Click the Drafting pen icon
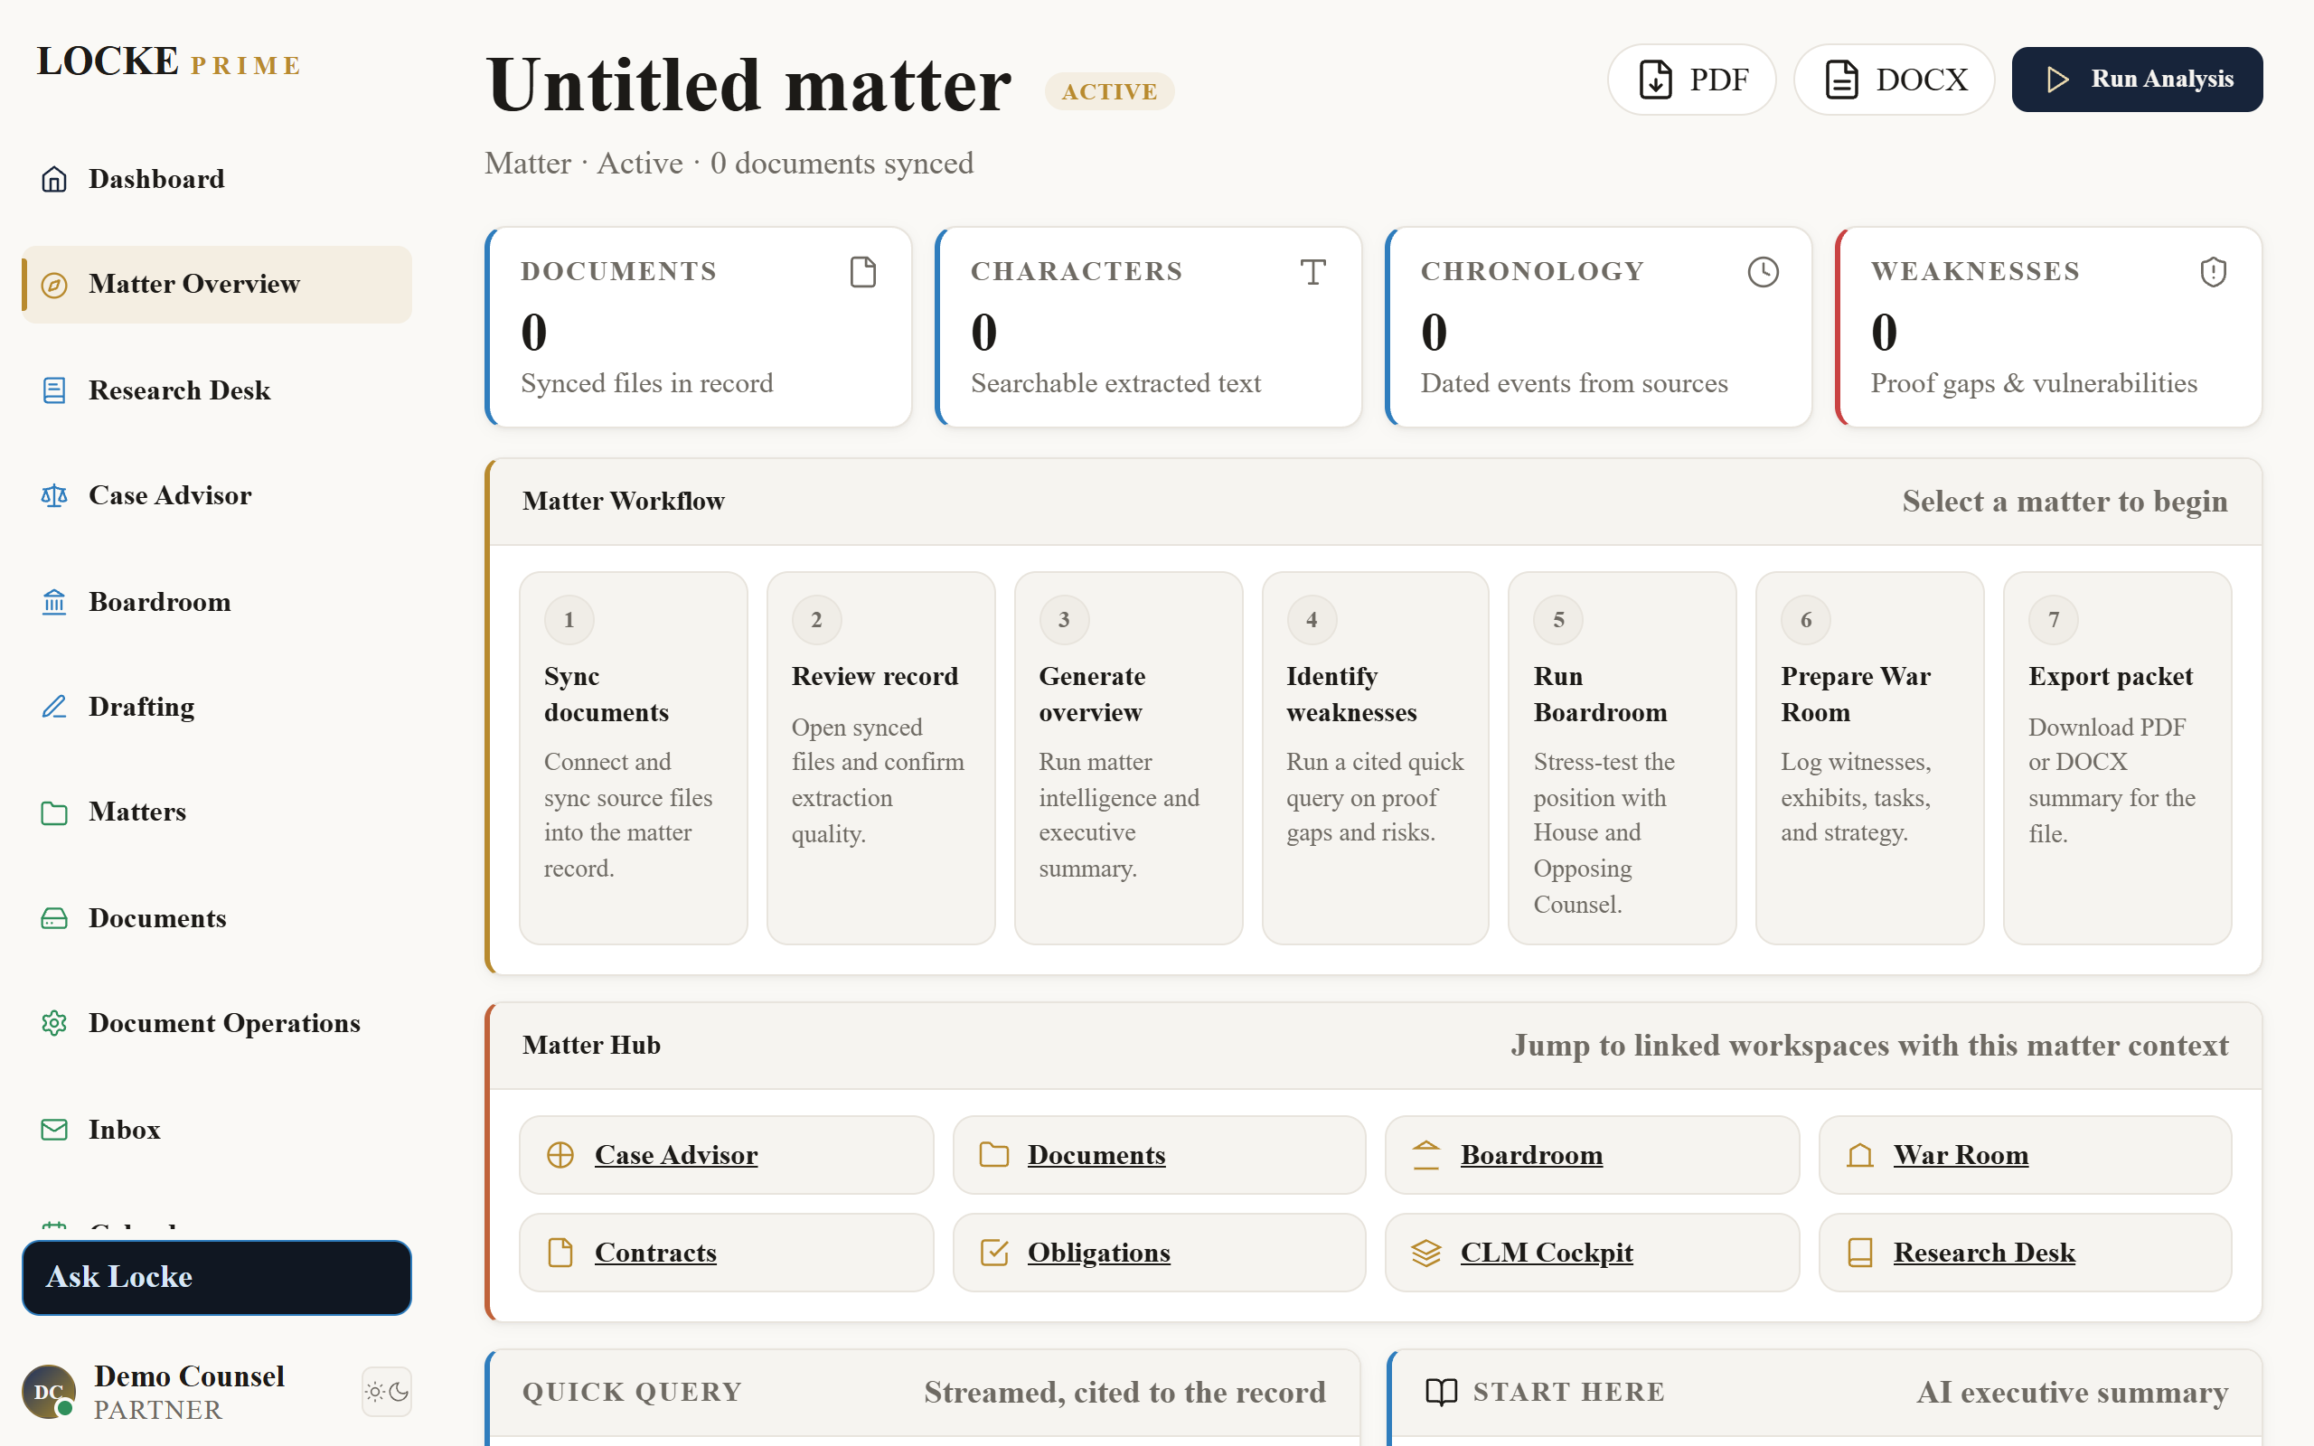The width and height of the screenshot is (2314, 1446). [x=54, y=707]
